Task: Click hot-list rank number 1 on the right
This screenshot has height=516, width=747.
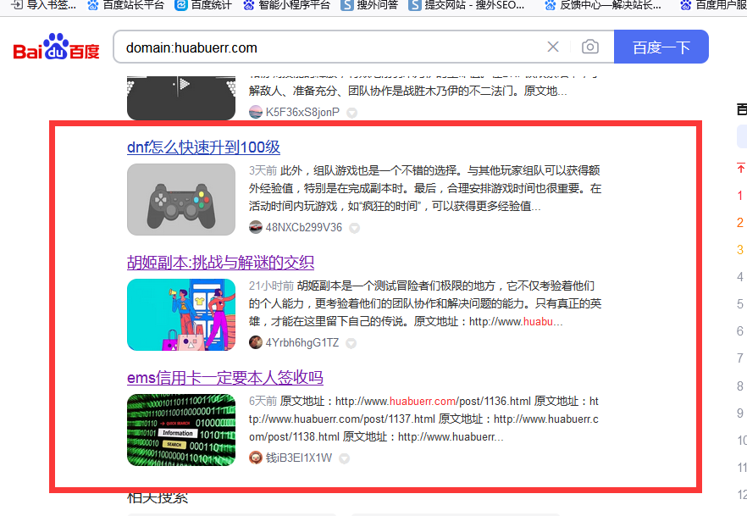Action: click(740, 196)
